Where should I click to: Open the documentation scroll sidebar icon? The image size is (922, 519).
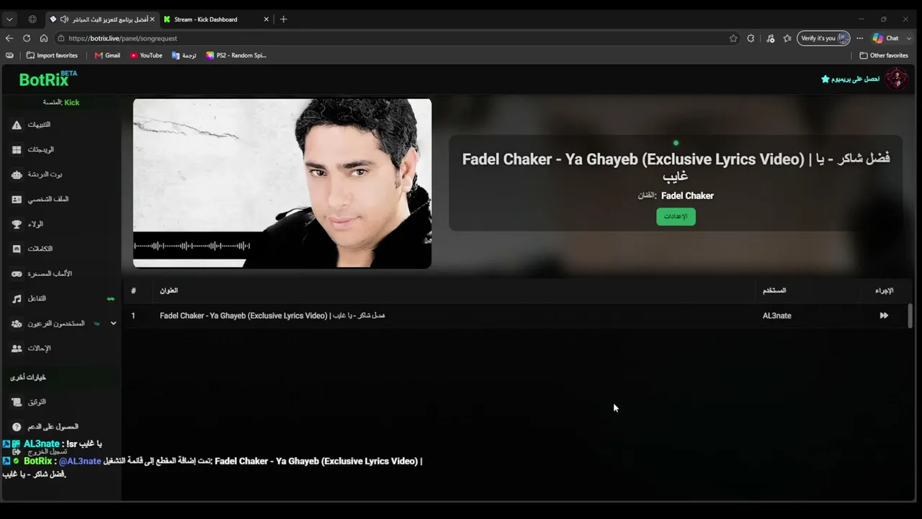coord(17,402)
